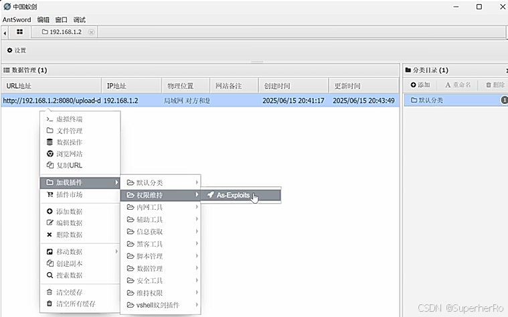Click the folder icon beside 文件管理
Viewport: 508px width, 317px height.
[50, 131]
